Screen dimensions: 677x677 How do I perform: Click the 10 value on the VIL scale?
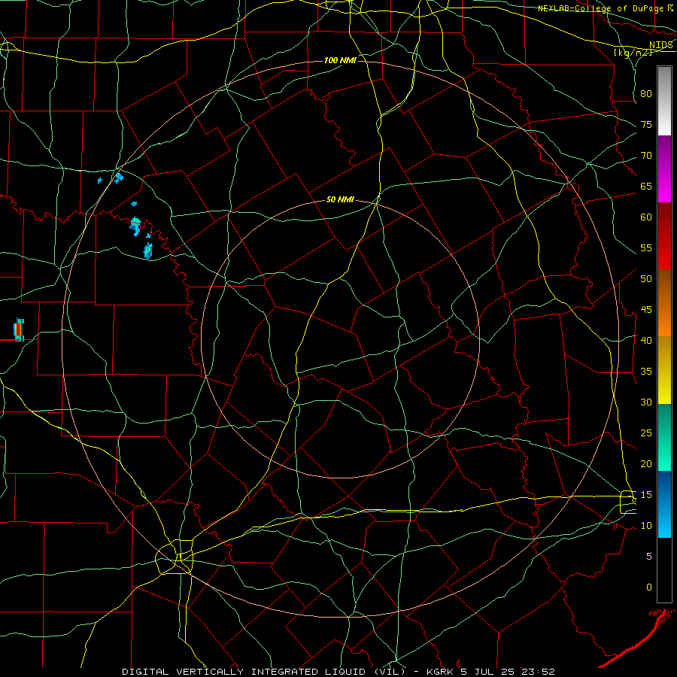coord(646,526)
